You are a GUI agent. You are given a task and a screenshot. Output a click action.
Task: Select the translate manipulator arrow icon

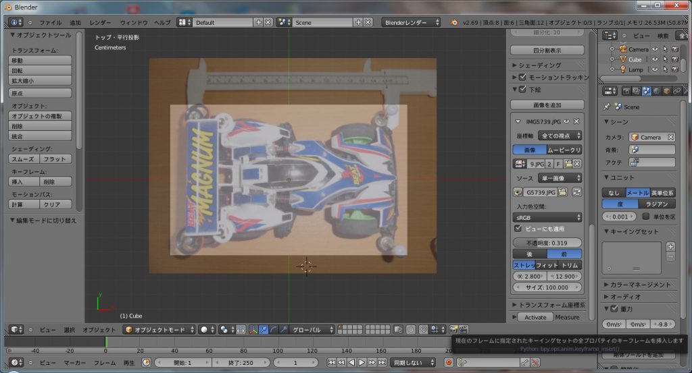coord(264,329)
